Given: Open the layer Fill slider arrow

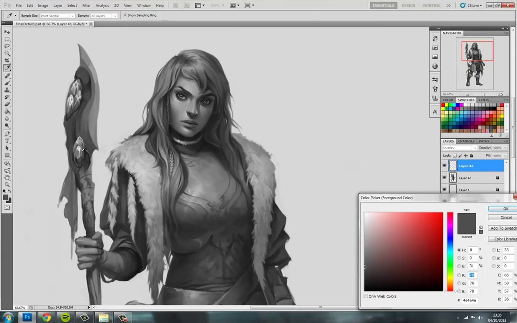Looking at the screenshot, I should click(x=505, y=155).
